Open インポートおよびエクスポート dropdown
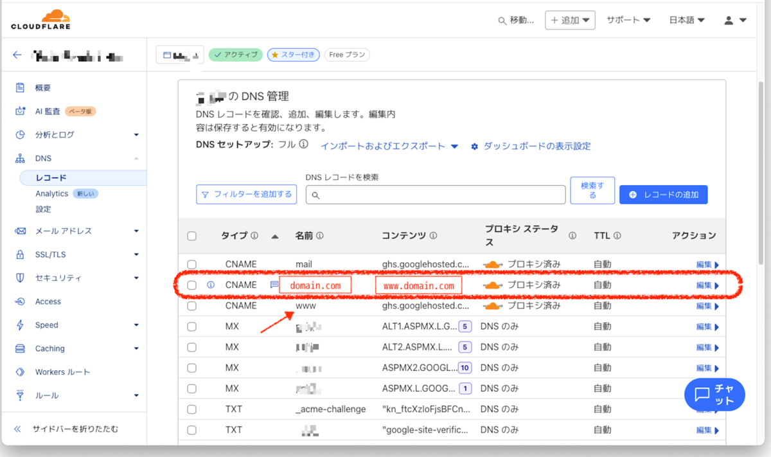The image size is (771, 457). click(389, 146)
